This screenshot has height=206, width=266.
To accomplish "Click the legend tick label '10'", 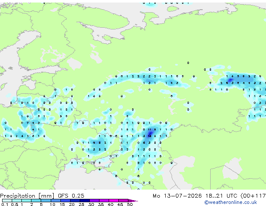I will click(52, 204).
